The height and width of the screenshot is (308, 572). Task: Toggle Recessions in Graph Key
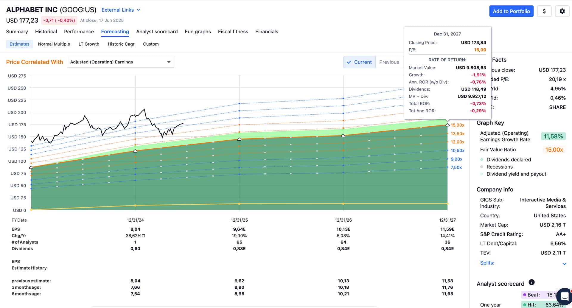496,167
